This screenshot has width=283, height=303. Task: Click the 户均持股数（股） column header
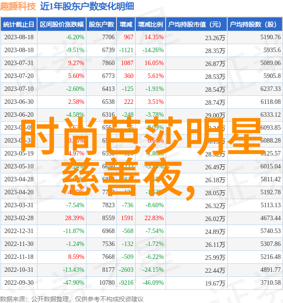[254, 25]
